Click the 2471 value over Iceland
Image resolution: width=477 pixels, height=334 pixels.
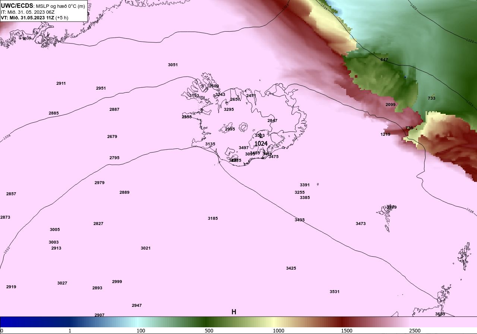coord(251,96)
